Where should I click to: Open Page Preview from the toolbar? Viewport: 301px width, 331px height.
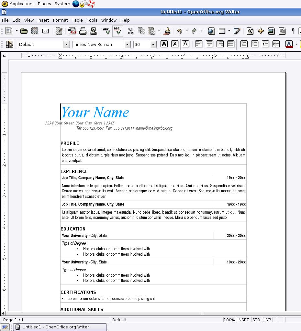(94, 31)
